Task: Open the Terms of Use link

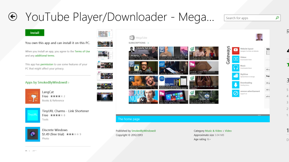Action: pyautogui.click(x=82, y=51)
